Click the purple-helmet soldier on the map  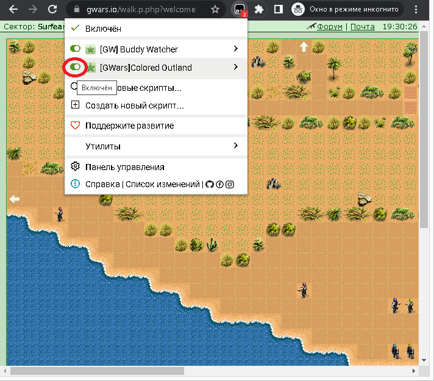click(395, 305)
